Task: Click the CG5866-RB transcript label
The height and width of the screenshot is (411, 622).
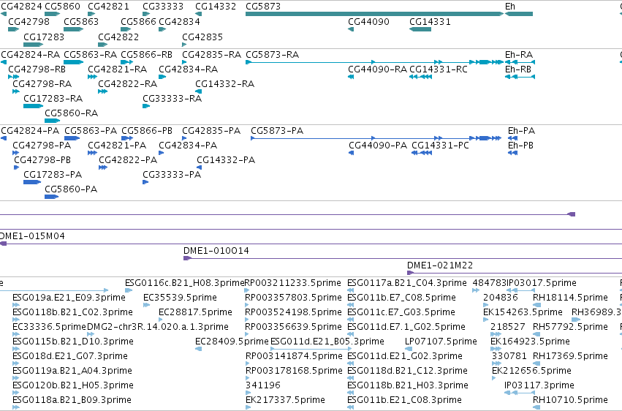Action: tap(147, 54)
